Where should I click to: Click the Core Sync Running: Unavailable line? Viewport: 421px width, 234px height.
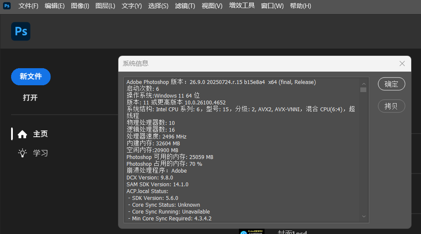tap(169, 212)
